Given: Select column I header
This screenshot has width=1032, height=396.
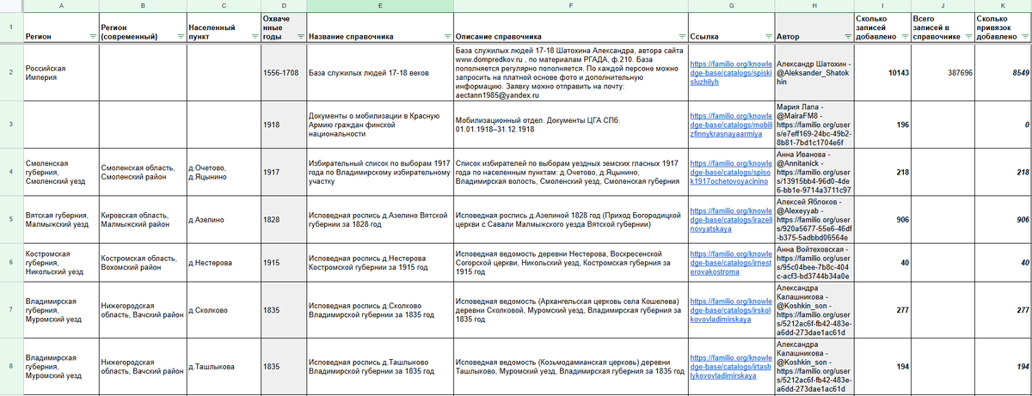Looking at the screenshot, I should click(881, 5).
